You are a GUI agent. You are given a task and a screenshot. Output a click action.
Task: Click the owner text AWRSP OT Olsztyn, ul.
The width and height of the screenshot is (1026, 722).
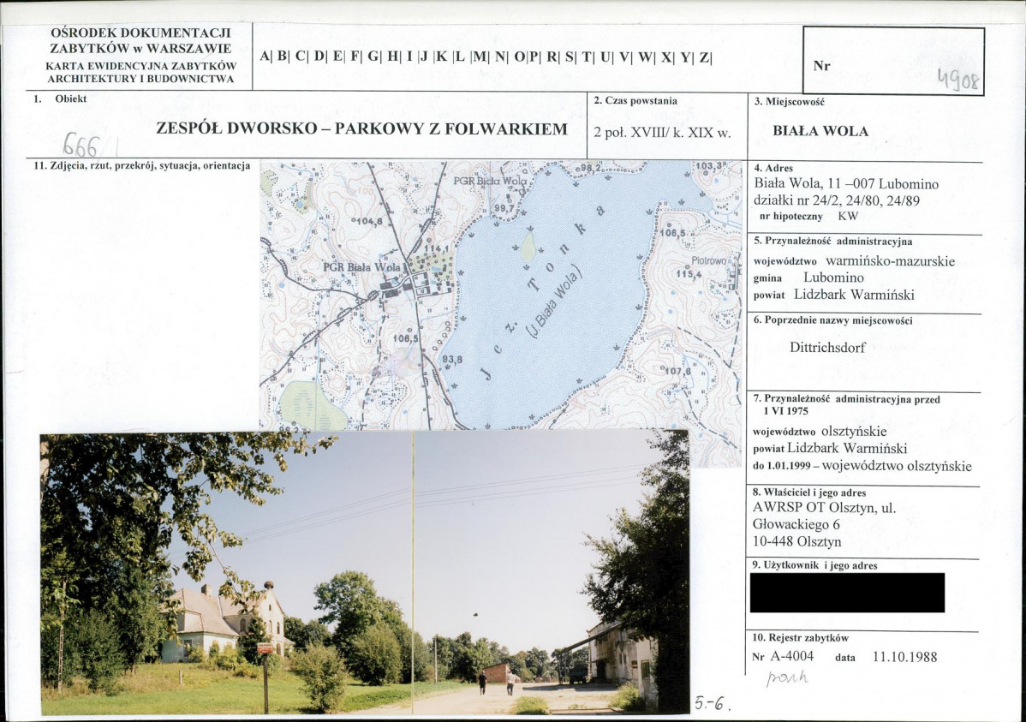pyautogui.click(x=824, y=508)
